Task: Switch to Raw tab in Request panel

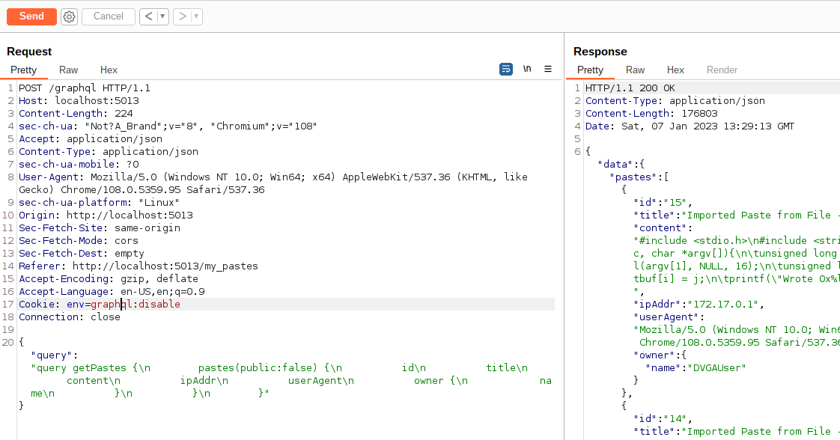Action: click(68, 70)
